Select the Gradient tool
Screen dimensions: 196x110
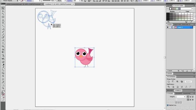(x=3, y=64)
